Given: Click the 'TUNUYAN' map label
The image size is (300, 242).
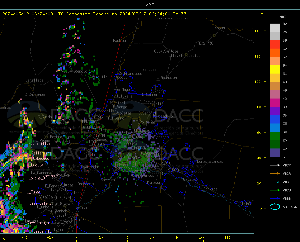Looking at the screenshot, I should (77, 220).
